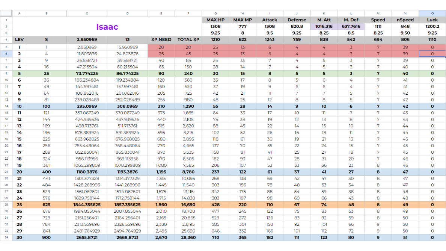
Task: Select the cell with 1200.2
Action: [432, 27]
